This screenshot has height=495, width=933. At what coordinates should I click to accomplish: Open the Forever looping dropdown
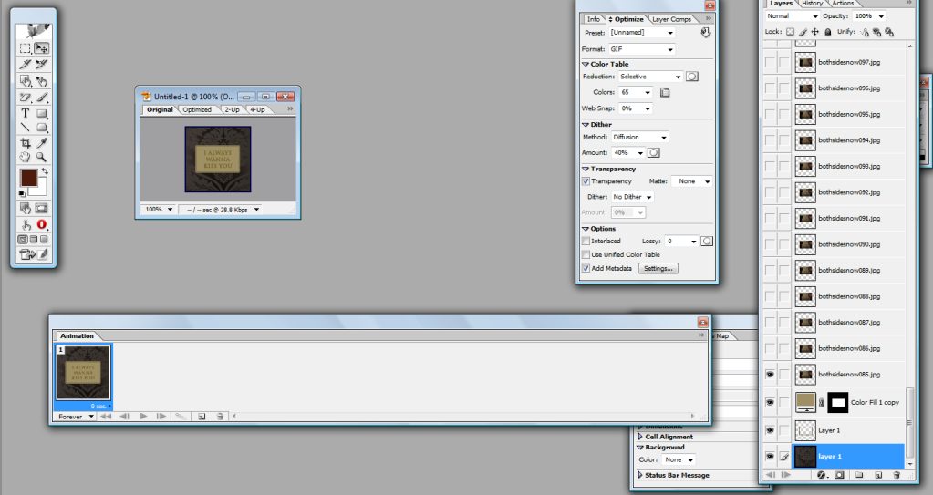click(75, 417)
